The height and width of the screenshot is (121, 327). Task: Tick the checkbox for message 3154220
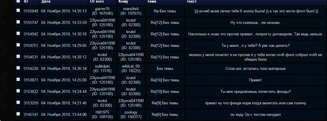18,68
